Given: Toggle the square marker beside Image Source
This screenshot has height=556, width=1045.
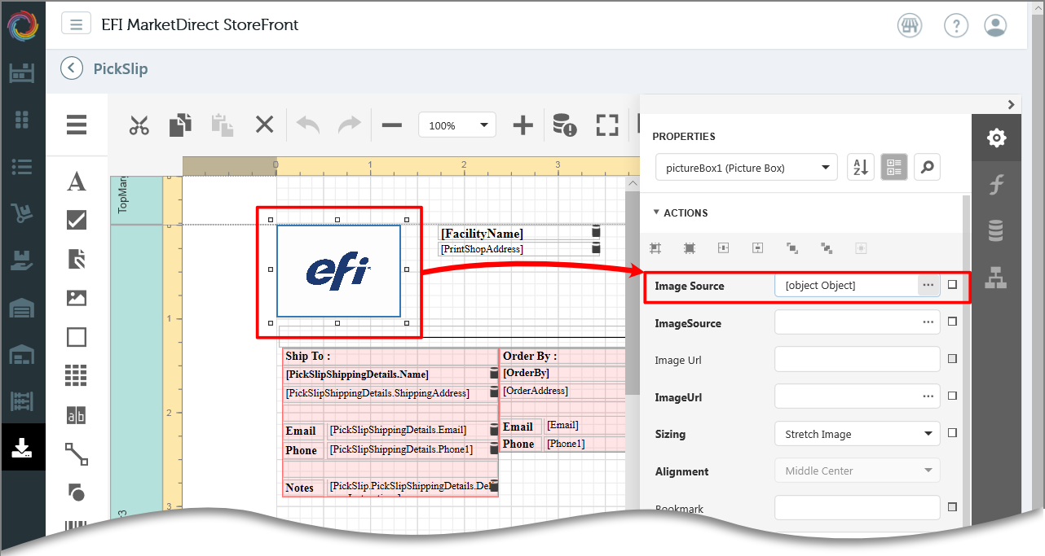Looking at the screenshot, I should (952, 285).
